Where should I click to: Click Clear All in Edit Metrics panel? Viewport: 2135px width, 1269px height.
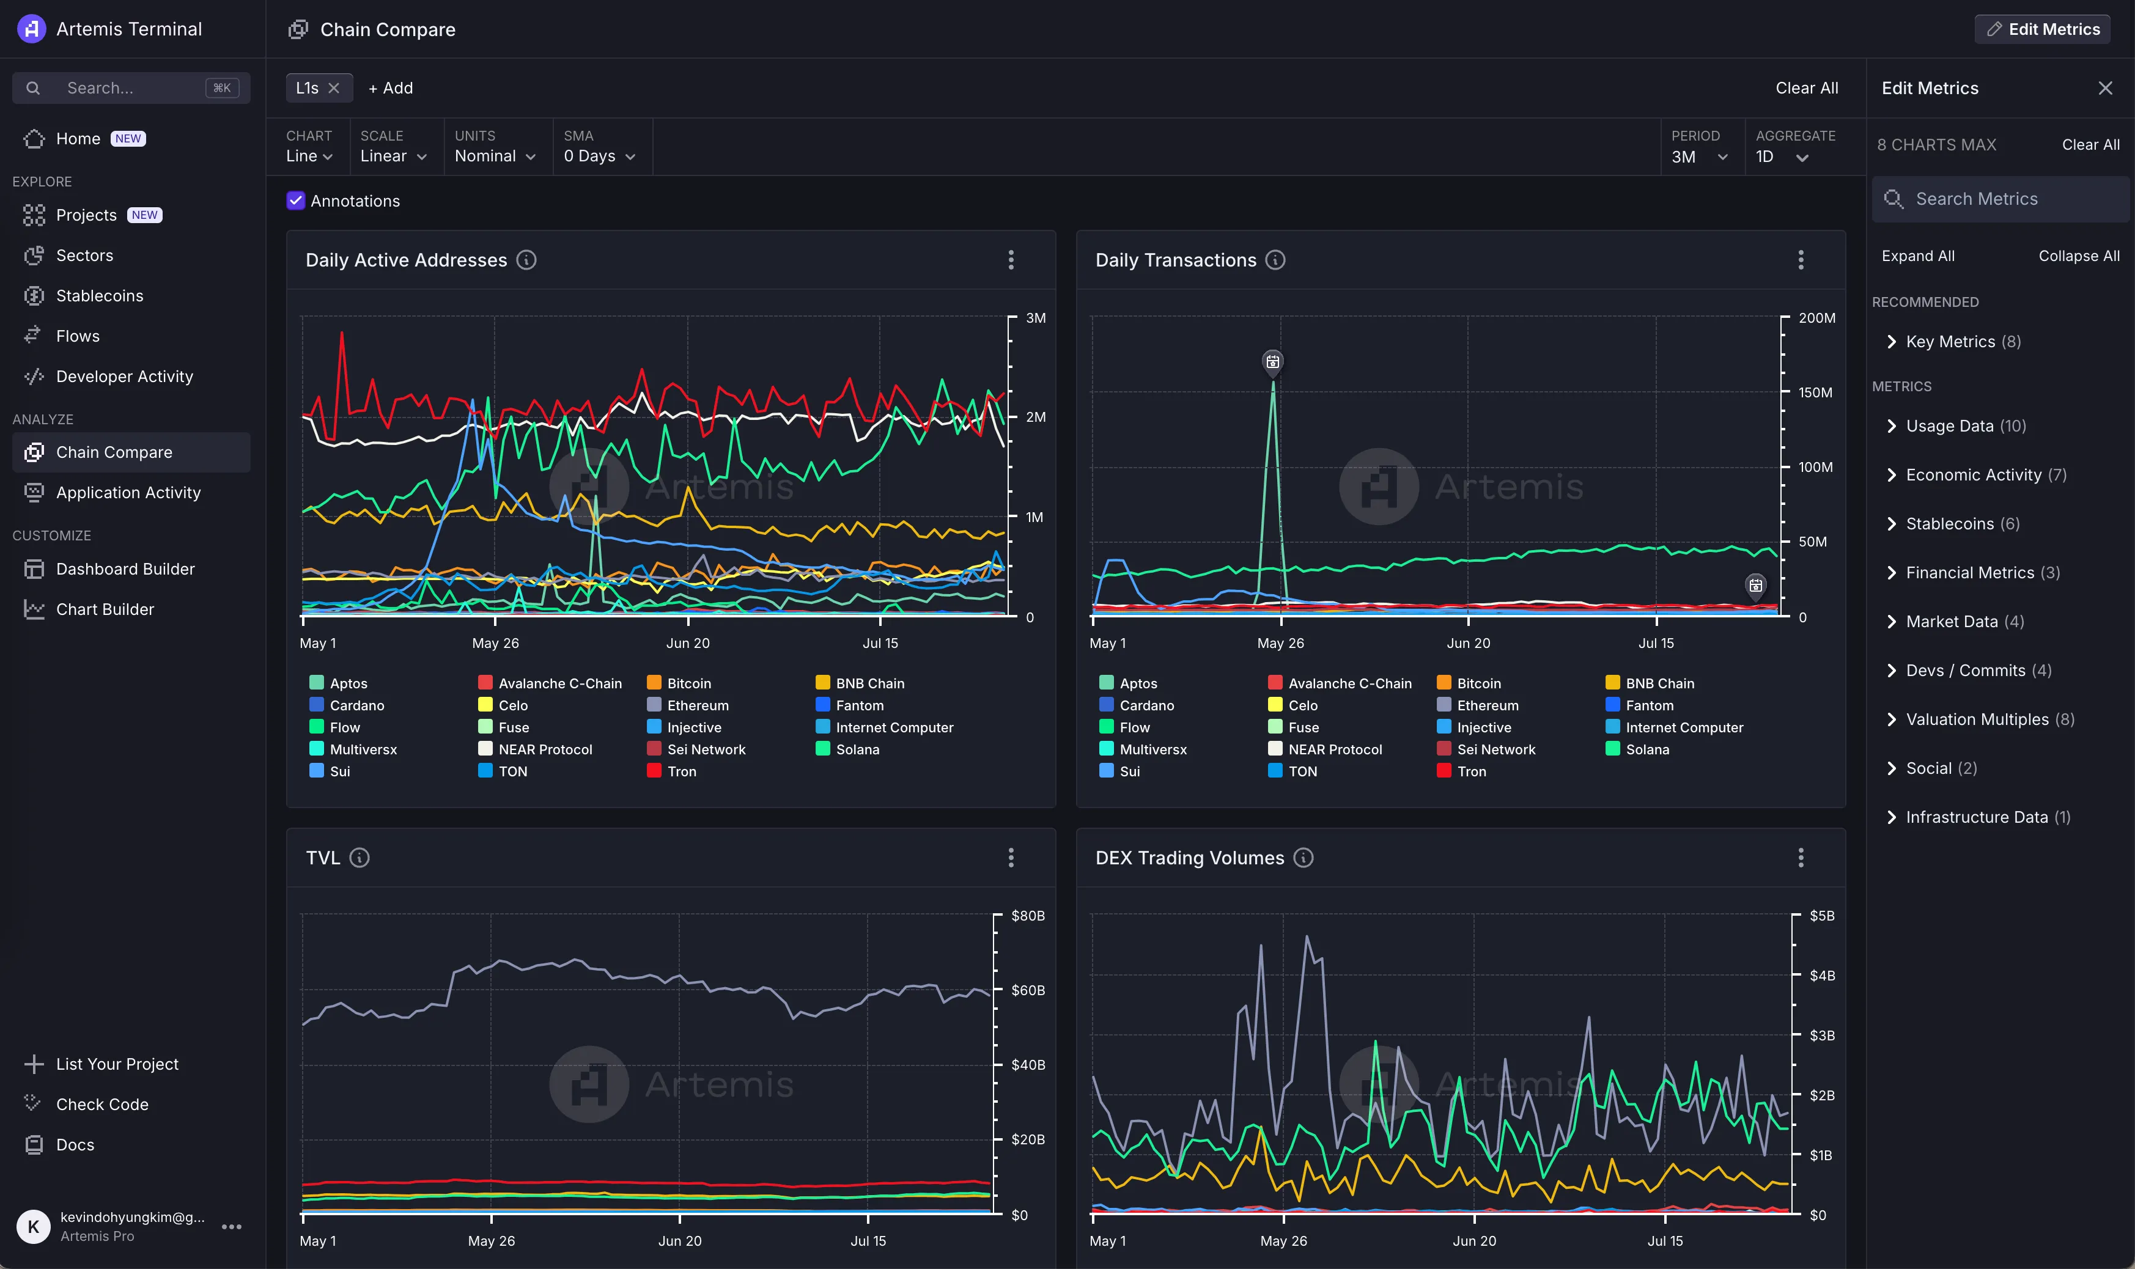tap(2090, 144)
